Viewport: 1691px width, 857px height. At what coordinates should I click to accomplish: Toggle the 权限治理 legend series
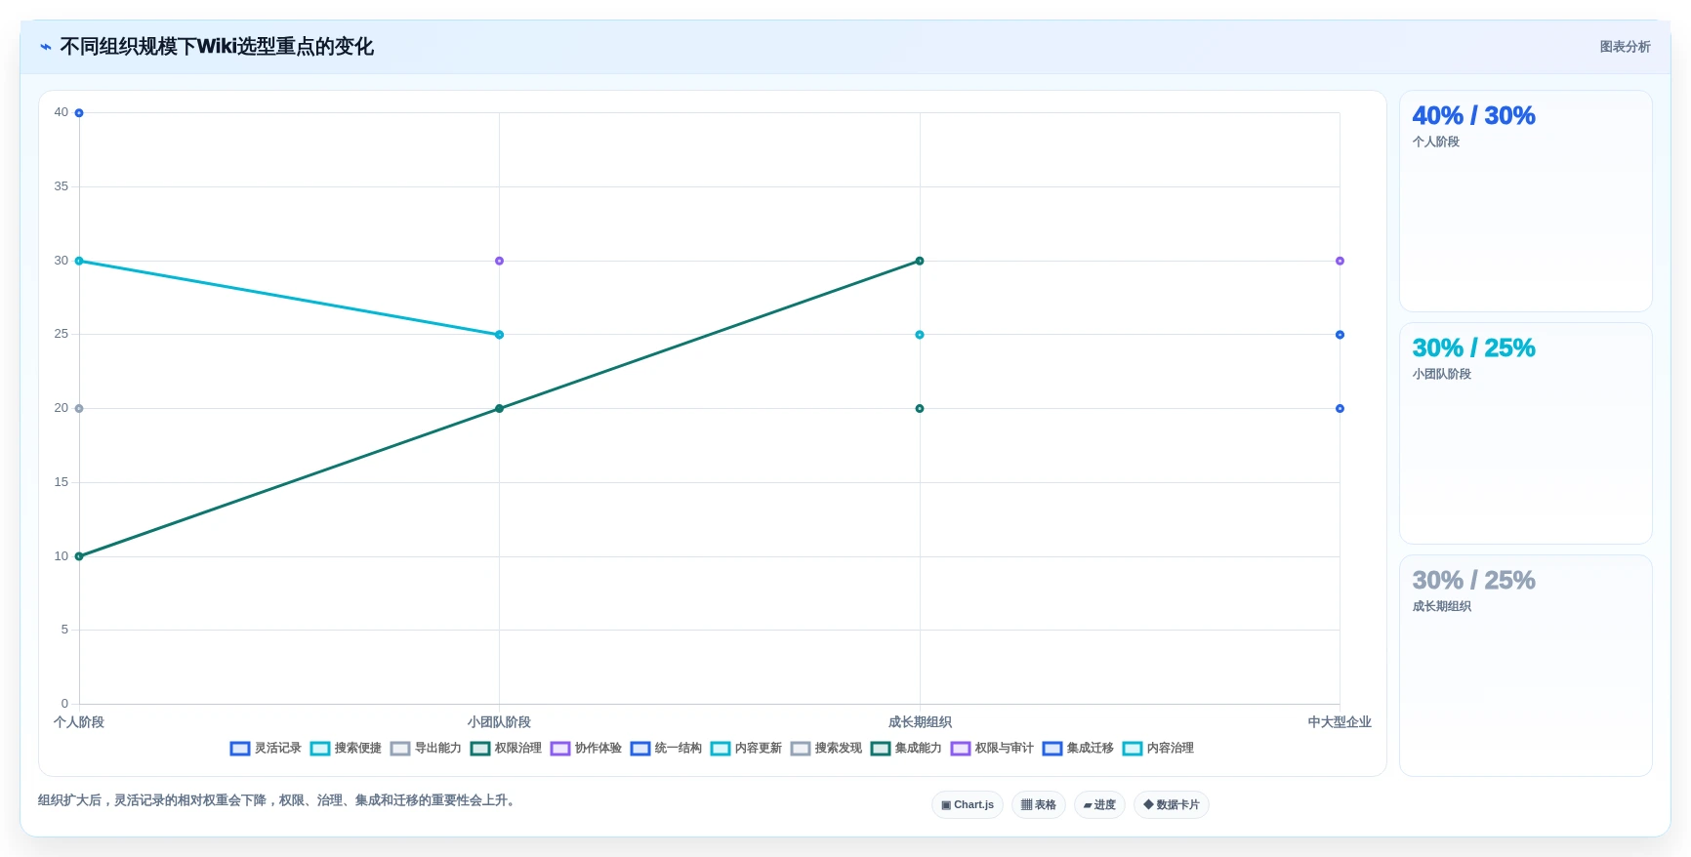(x=506, y=749)
